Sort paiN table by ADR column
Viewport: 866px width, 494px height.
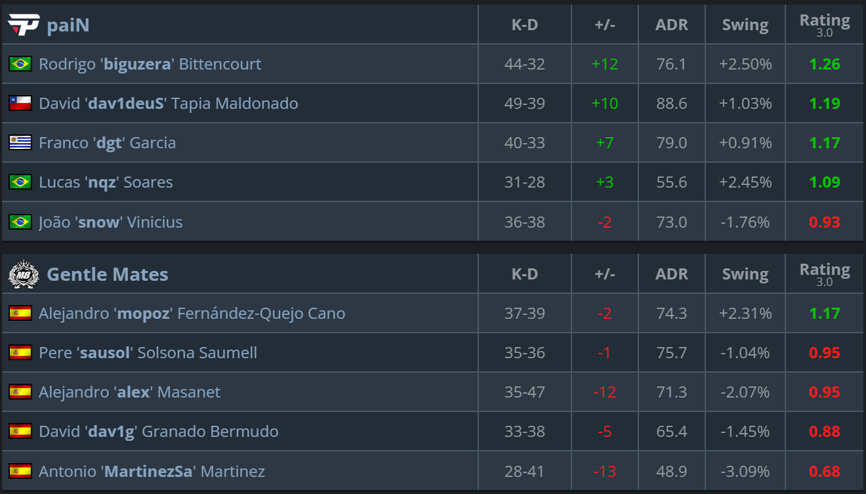point(672,25)
